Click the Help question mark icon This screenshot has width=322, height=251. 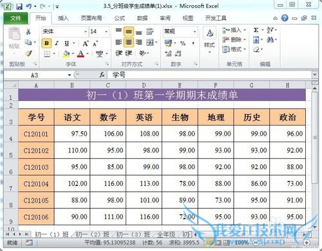[x=285, y=18]
